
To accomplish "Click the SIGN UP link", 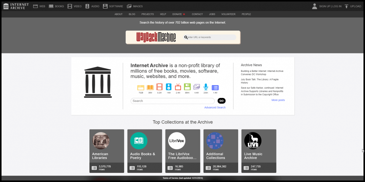I will point(325,6).
